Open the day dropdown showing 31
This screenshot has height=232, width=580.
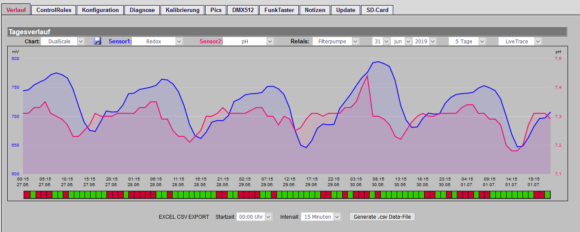(381, 41)
